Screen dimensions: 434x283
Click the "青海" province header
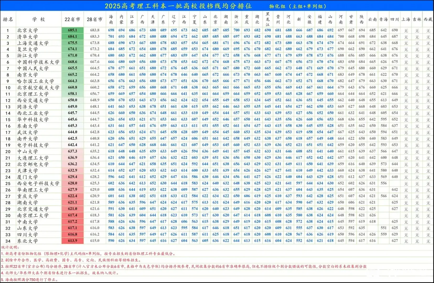click(x=383, y=19)
